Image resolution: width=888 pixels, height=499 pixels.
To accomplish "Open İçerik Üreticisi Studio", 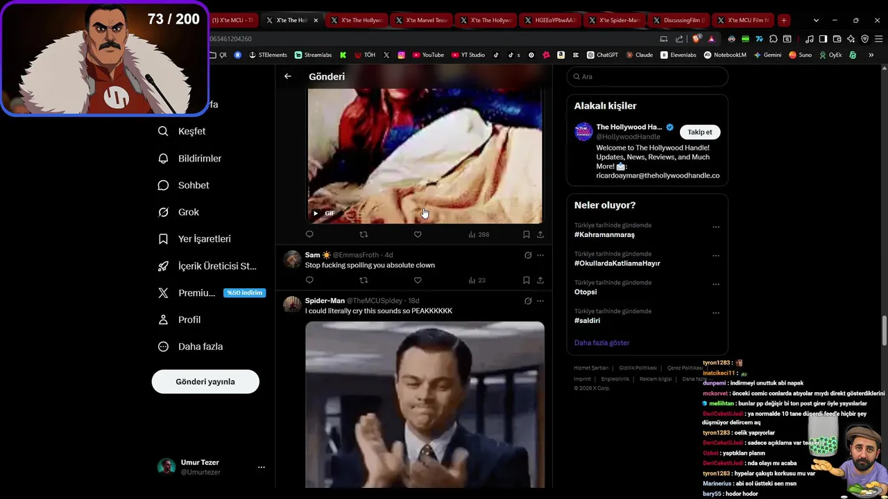I will pyautogui.click(x=207, y=266).
